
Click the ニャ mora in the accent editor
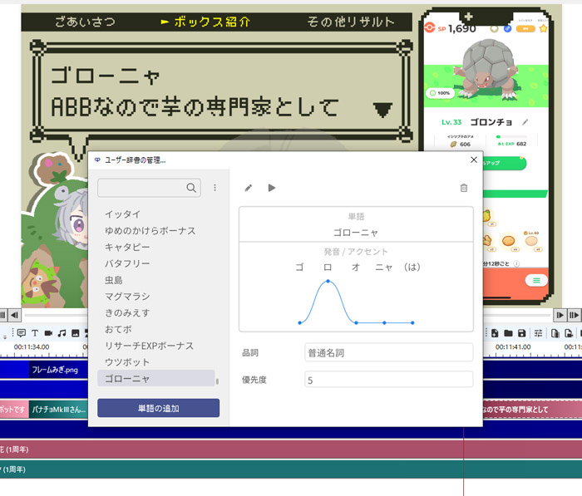coord(384,267)
